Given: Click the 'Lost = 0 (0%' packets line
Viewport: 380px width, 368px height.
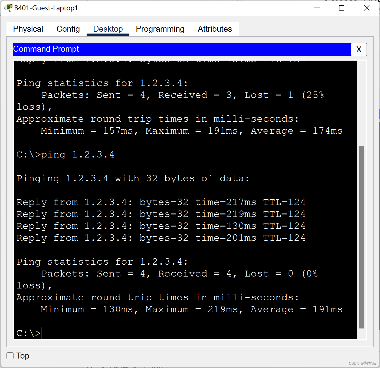Looking at the screenshot, I should [180, 274].
